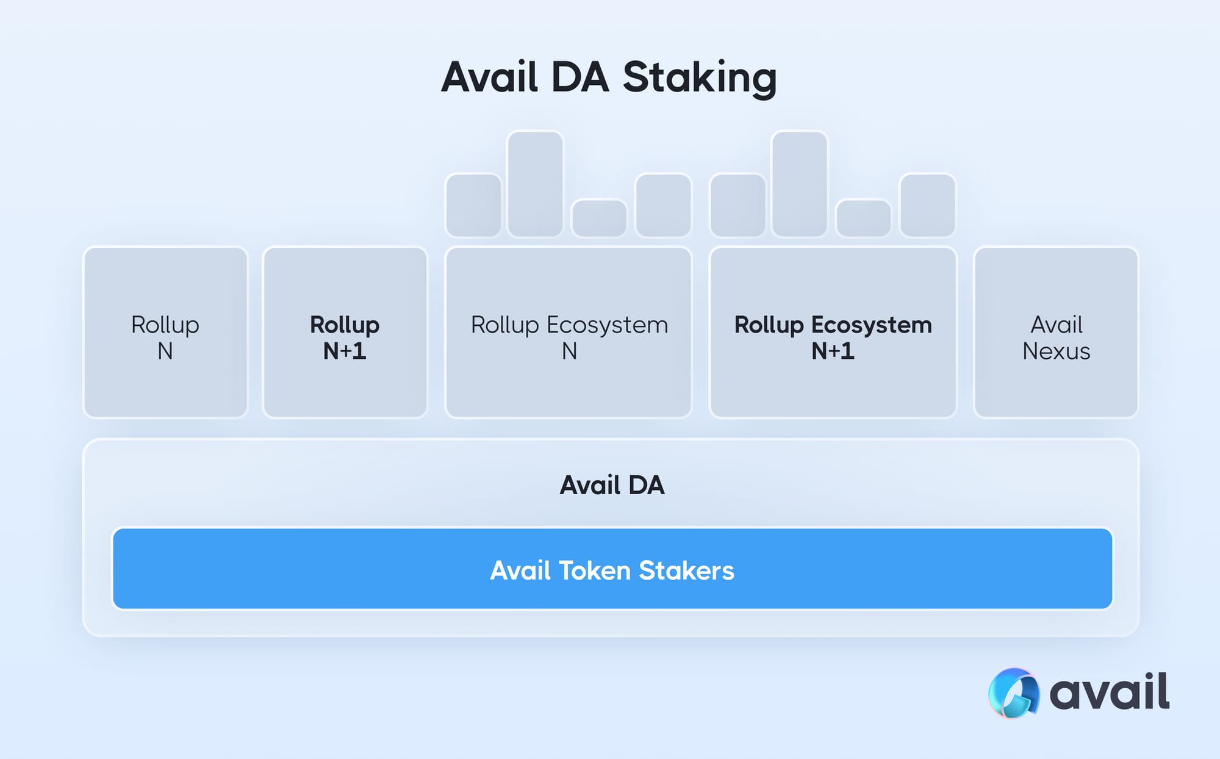Click the Avail DA heading label
This screenshot has width=1220, height=759.
[x=612, y=485]
